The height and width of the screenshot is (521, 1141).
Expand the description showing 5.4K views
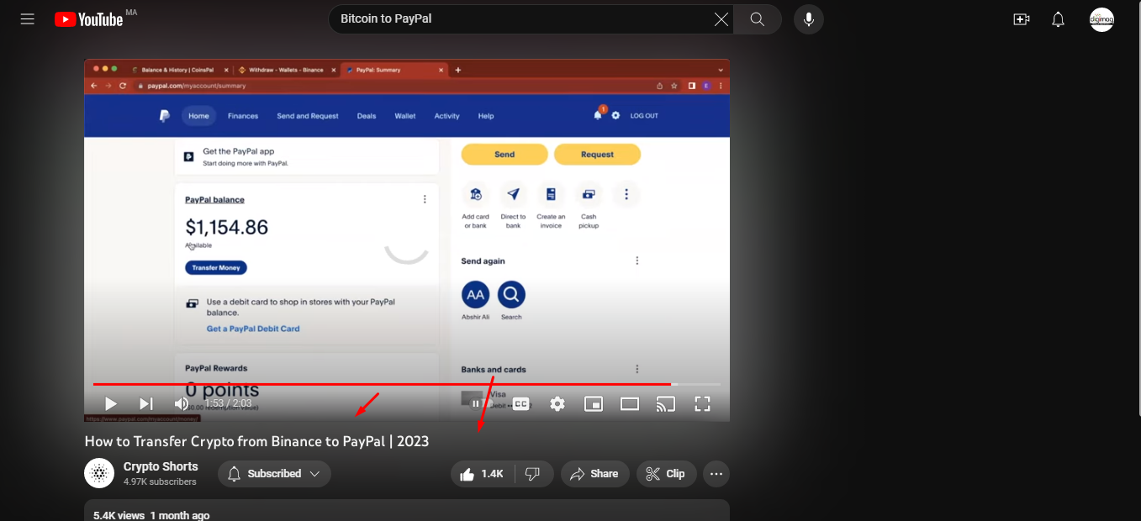pyautogui.click(x=407, y=510)
